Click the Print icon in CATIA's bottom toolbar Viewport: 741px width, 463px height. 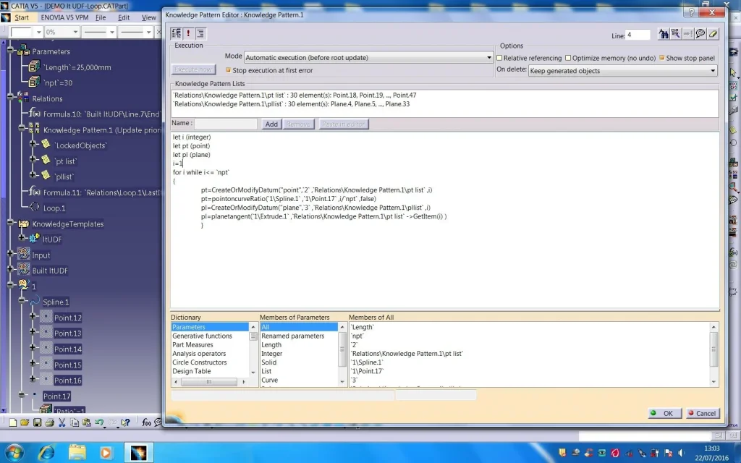click(x=50, y=422)
